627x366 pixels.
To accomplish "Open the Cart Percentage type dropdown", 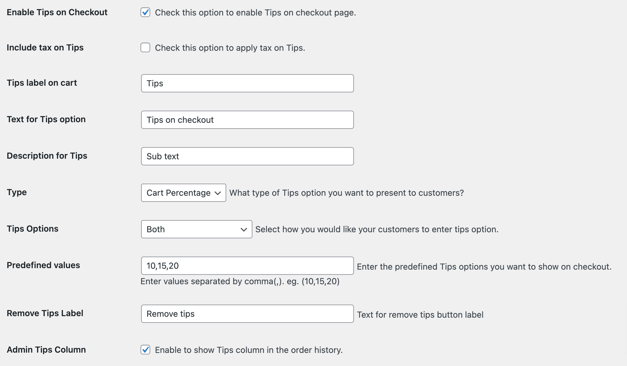I will tap(183, 193).
